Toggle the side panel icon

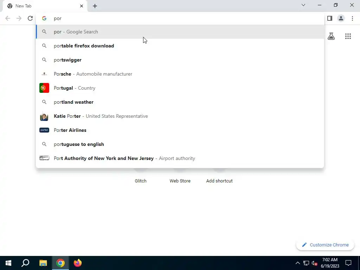point(330,18)
